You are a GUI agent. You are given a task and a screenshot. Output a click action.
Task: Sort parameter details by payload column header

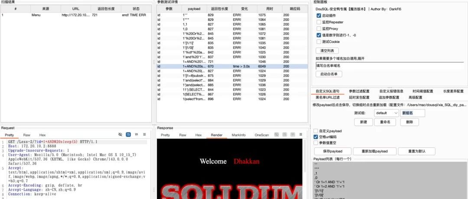point(194,9)
